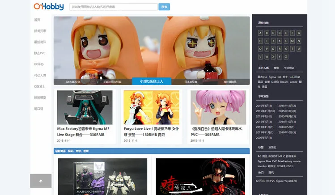Image resolution: width=335 pixels, height=195 pixels.
Task: Click the back-to-top arrow button
Action: pyautogui.click(x=41, y=181)
